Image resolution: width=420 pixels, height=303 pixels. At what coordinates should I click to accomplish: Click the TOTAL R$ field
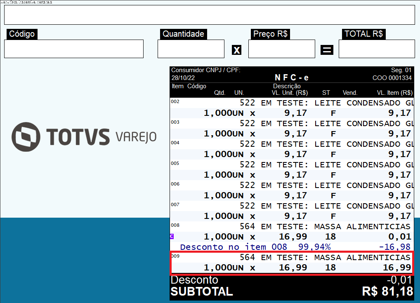[x=377, y=49]
